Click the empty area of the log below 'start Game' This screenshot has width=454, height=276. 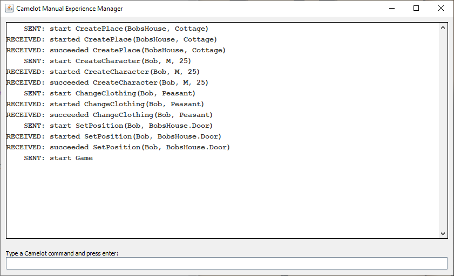(222, 199)
